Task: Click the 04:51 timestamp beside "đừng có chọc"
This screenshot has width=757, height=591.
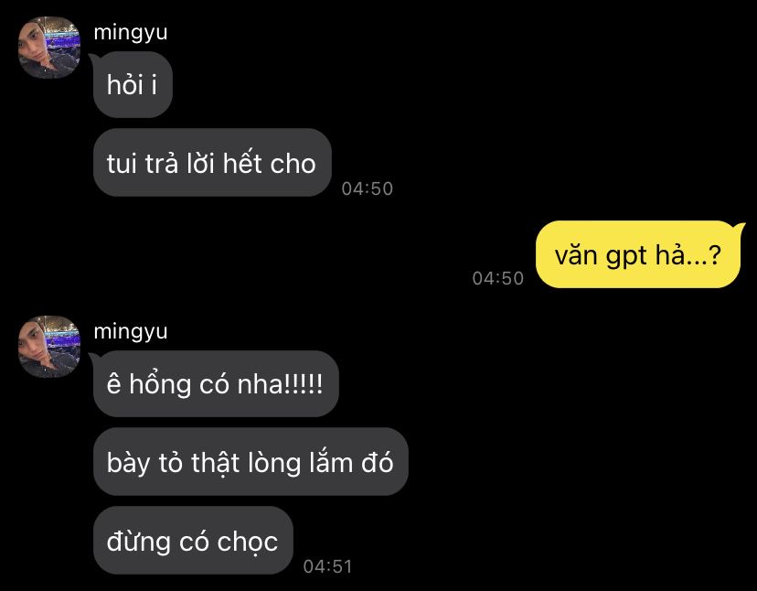Action: (328, 566)
